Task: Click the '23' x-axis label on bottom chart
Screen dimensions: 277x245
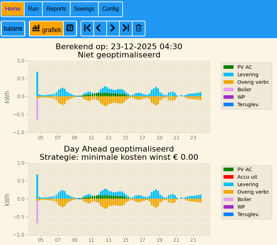Action: (x=193, y=240)
